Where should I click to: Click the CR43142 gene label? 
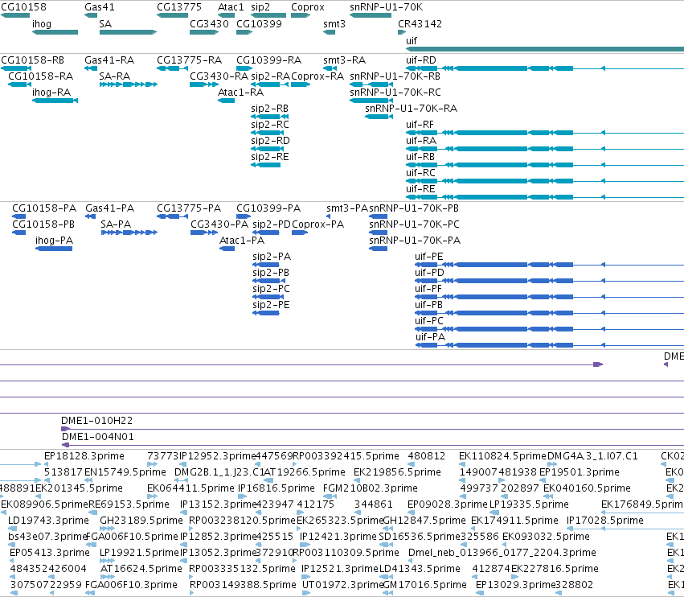point(420,24)
